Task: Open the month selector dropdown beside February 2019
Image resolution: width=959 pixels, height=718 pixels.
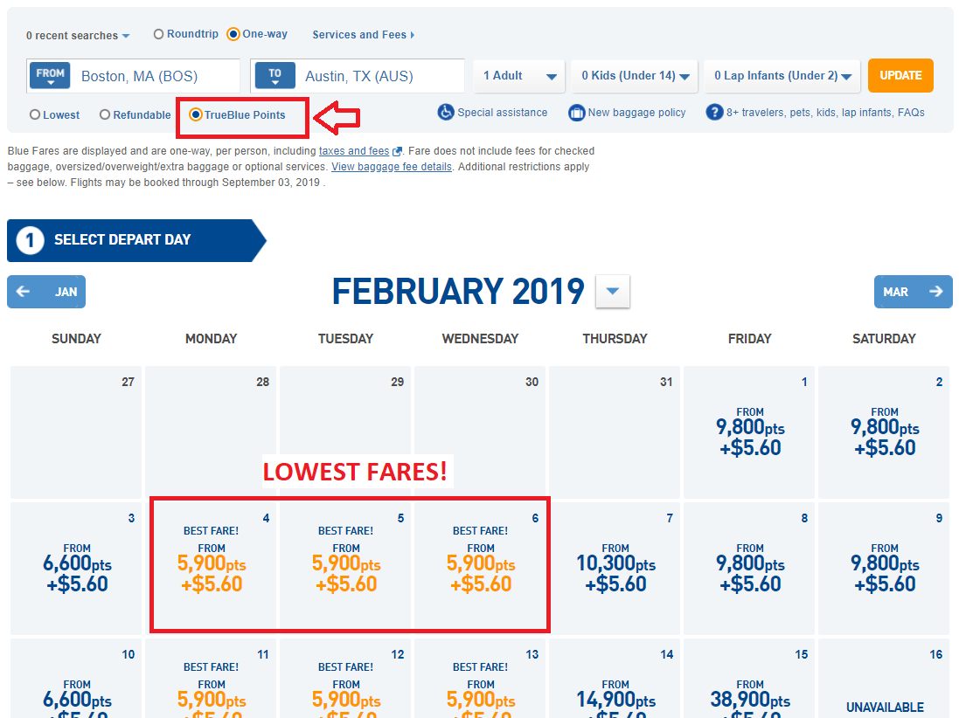Action: 613,292
